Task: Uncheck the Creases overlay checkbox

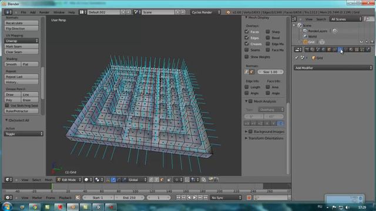Action: (247, 44)
